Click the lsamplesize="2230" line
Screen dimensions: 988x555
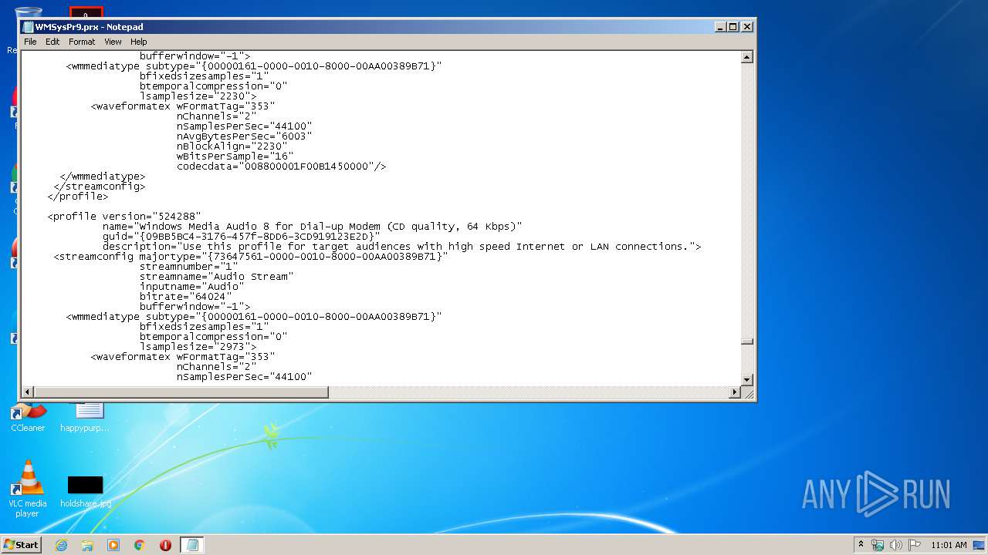coord(198,96)
